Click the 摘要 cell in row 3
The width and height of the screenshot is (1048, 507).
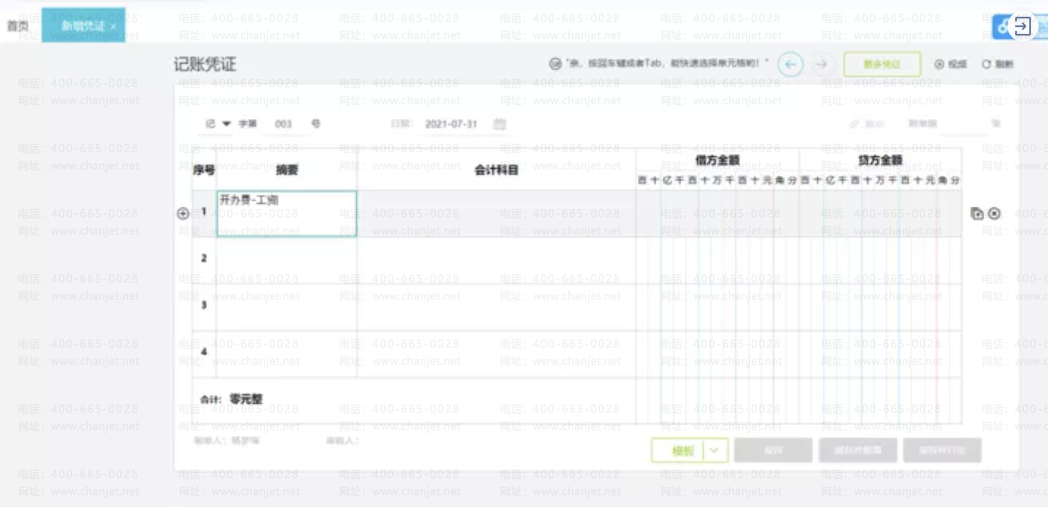(287, 307)
